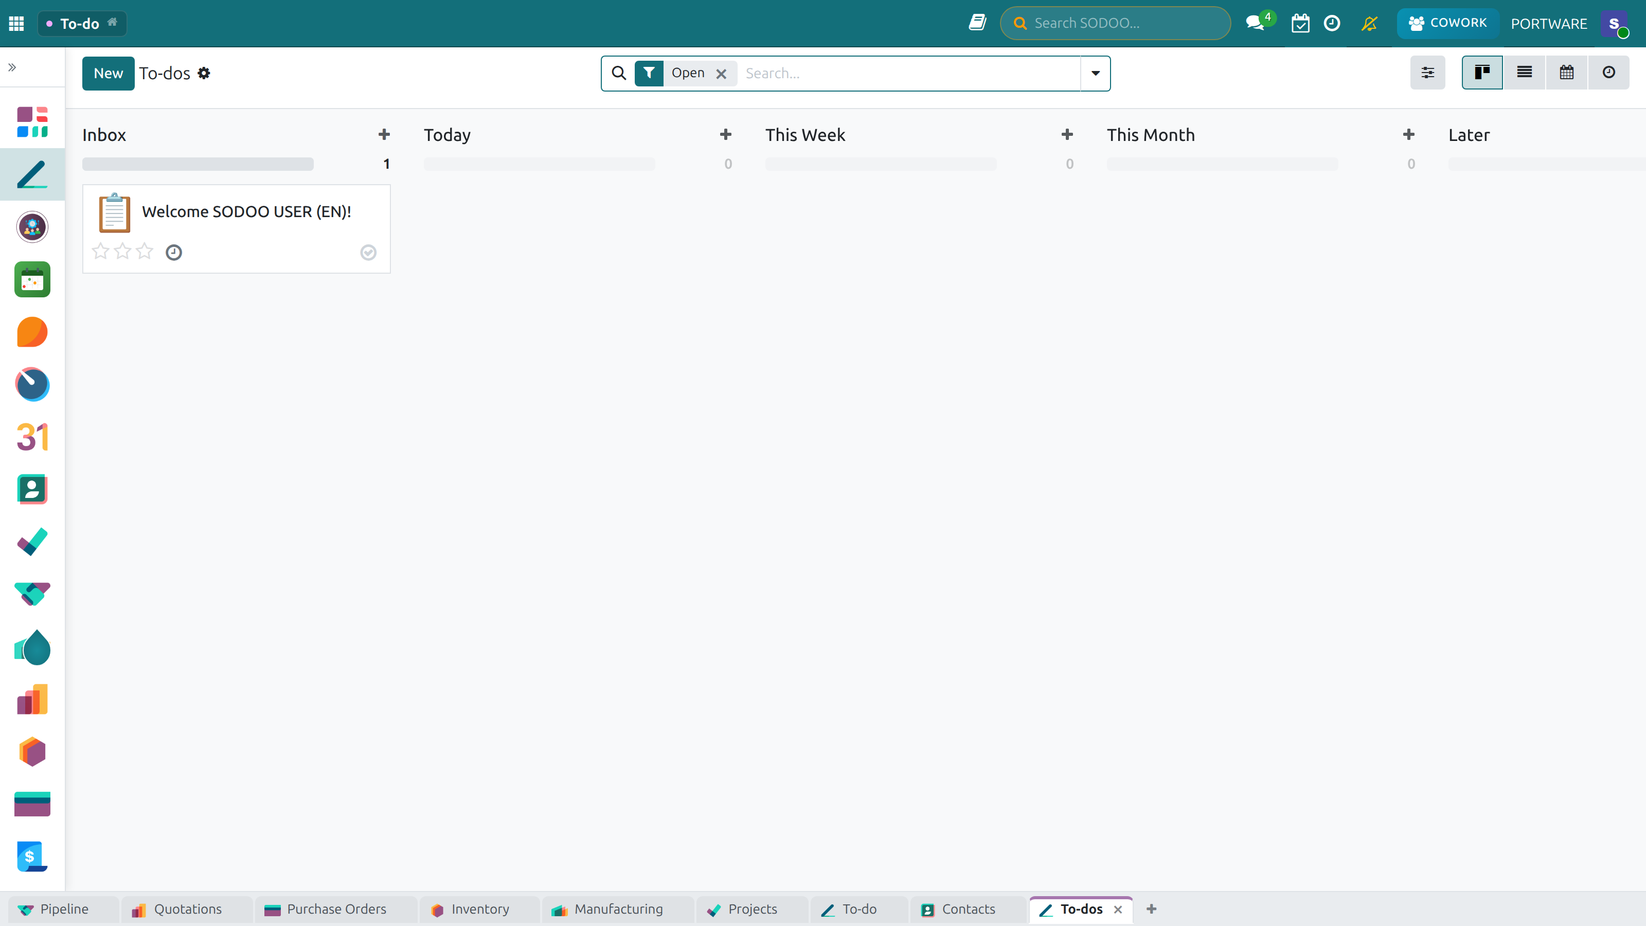The image size is (1646, 926).
Task: Add a new bottom tab
Action: point(1152,909)
